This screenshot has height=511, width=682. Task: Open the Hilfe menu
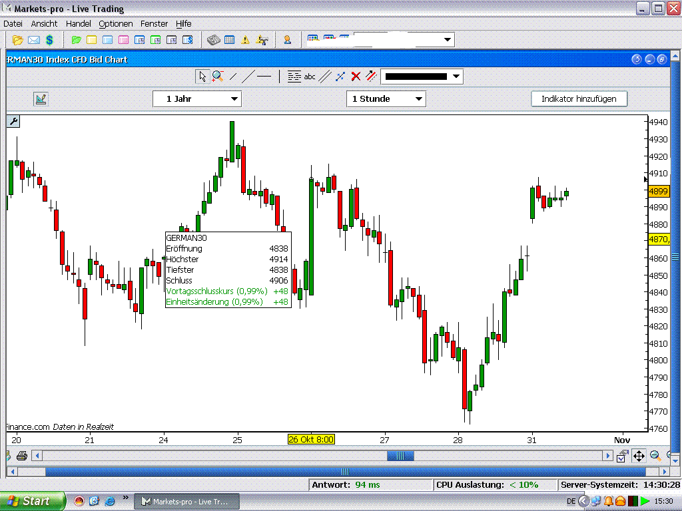coord(184,24)
